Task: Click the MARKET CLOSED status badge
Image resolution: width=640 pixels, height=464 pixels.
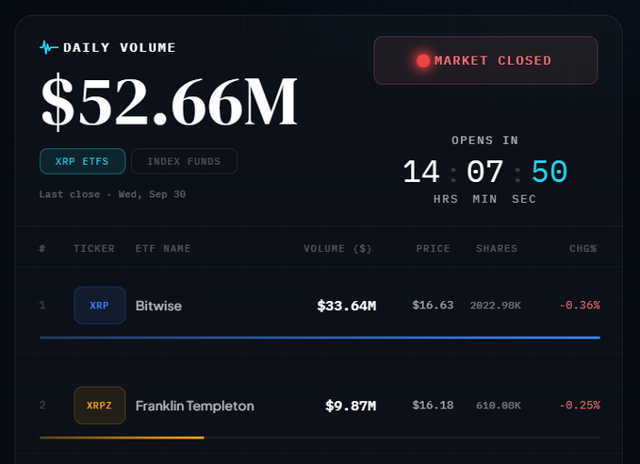Action: (x=485, y=60)
